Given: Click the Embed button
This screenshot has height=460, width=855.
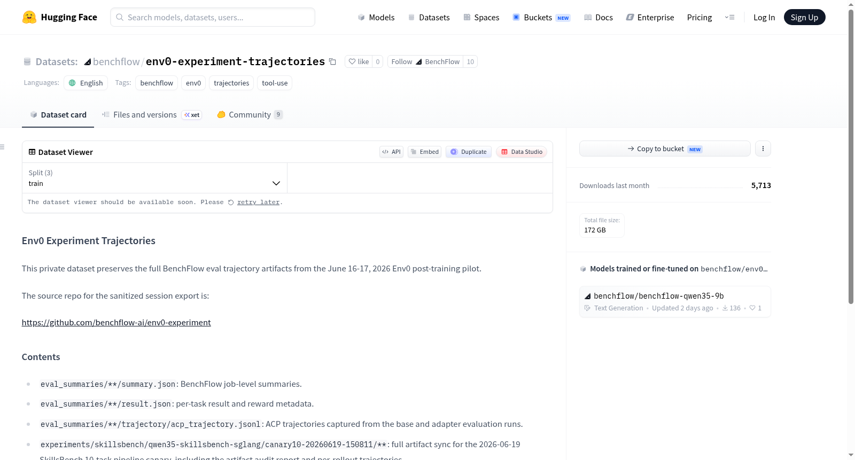Looking at the screenshot, I should pos(424,152).
